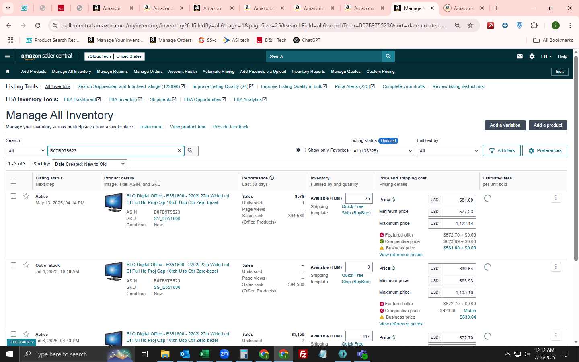
Task: Click price refresh icon in SY_E351600 row
Action: click(393, 200)
